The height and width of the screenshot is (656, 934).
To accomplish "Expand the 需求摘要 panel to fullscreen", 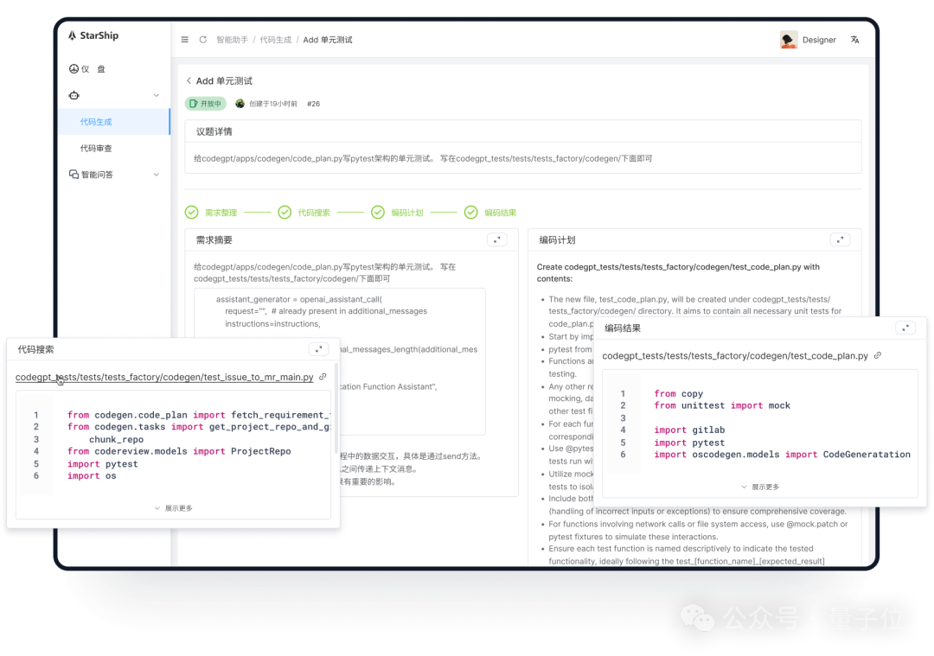I will point(496,239).
